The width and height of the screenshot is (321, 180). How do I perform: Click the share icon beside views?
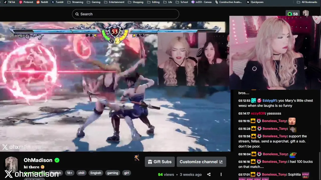(x=209, y=174)
